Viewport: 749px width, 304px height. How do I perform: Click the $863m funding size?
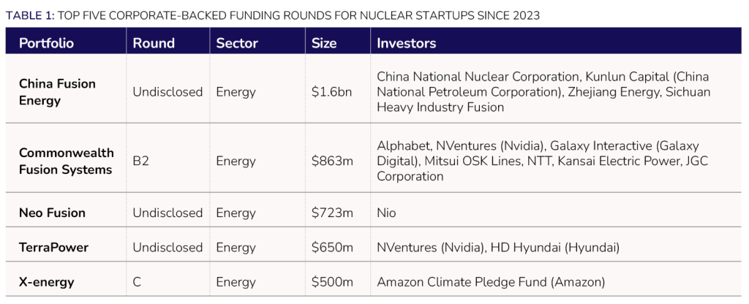click(x=332, y=161)
